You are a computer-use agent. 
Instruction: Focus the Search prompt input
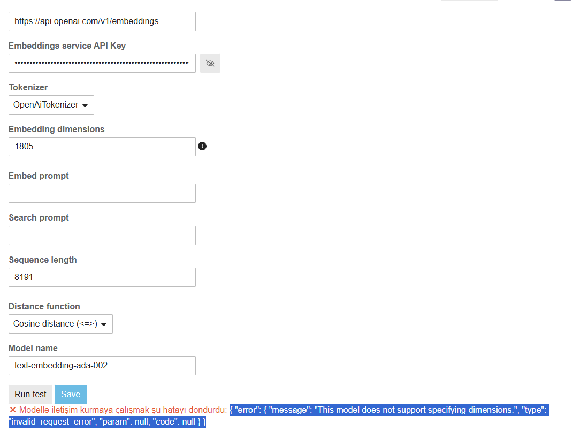click(102, 236)
